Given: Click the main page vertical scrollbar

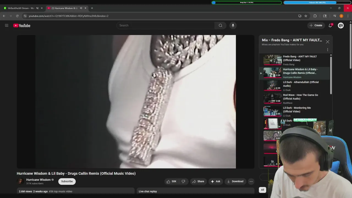Looking at the screenshot, I should tap(350, 46).
